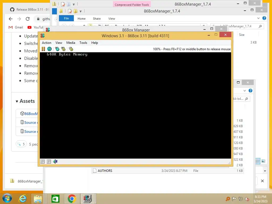The width and height of the screenshot is (272, 204).
Task: Open View menu in 86Box
Action: 59,43
